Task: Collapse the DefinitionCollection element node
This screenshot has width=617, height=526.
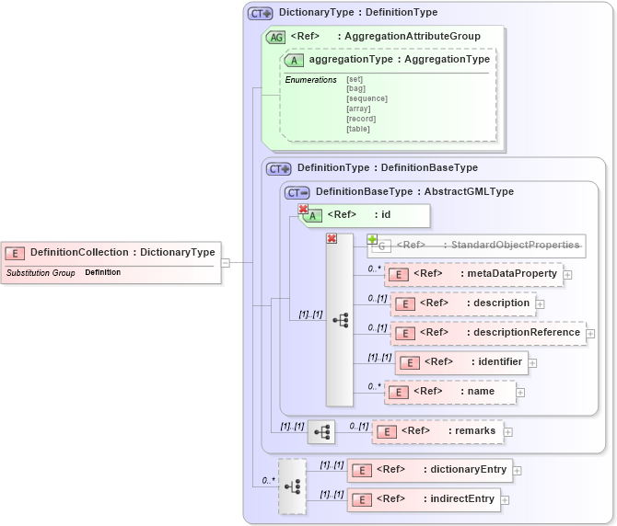Action: coord(226,262)
